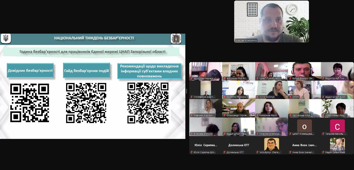The width and height of the screenshot is (354, 170).
Task: Click muted mic icon for Столярова Анаст
Action: click(x=191, y=97)
